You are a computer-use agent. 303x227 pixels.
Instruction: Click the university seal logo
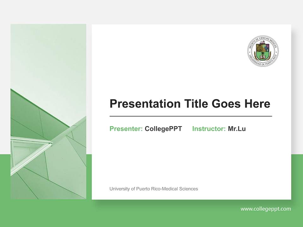click(263, 51)
